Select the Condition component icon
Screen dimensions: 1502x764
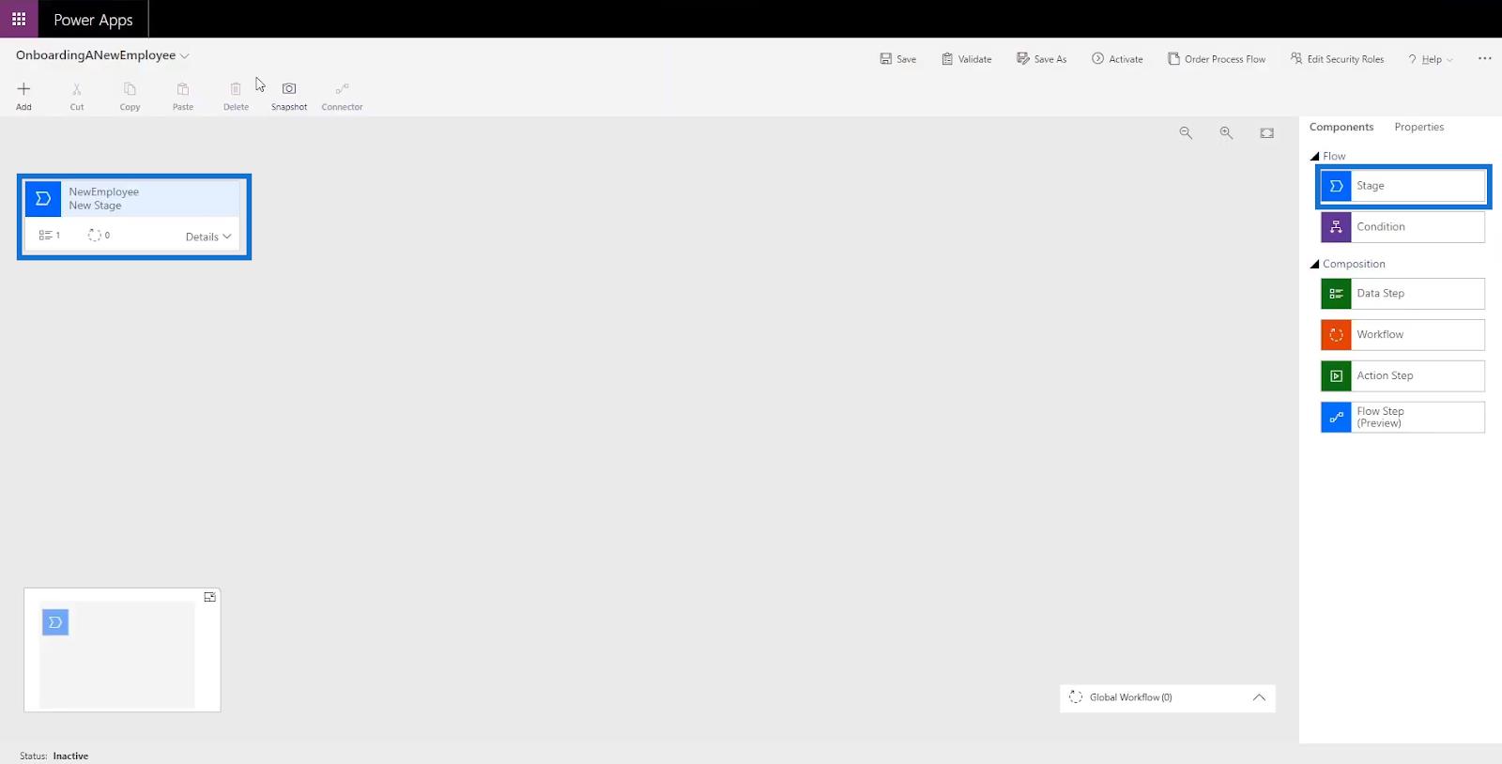[x=1336, y=227]
